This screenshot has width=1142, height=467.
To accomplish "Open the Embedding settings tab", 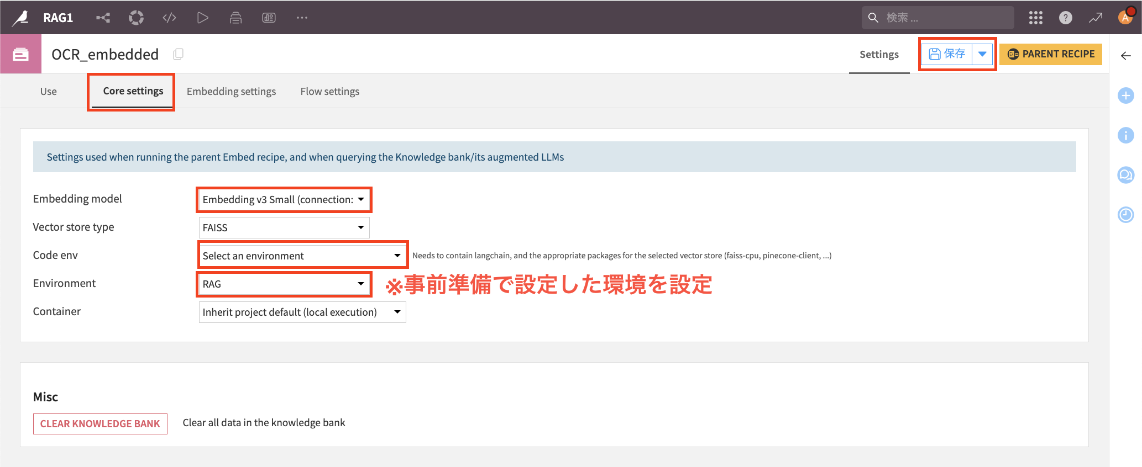I will [x=231, y=92].
